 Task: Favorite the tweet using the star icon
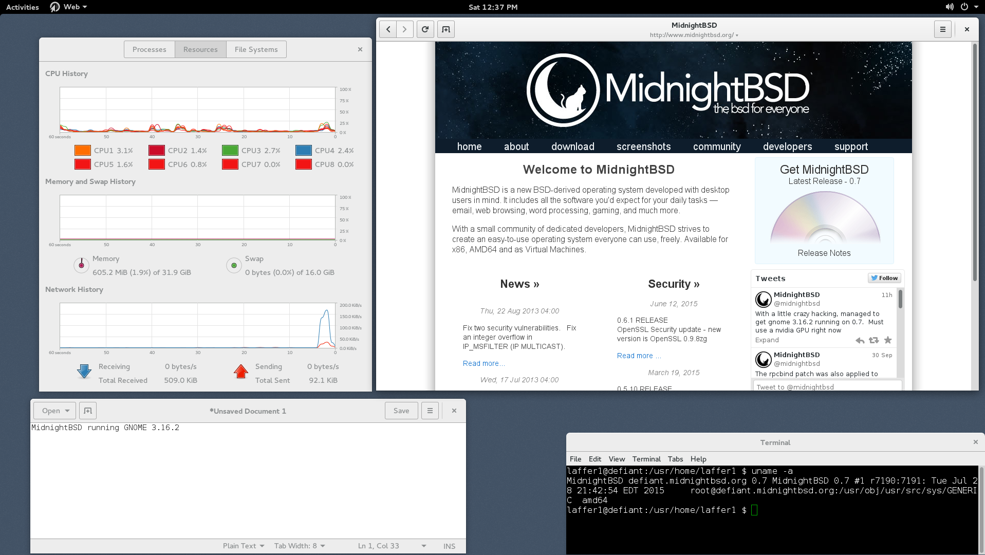pos(888,340)
